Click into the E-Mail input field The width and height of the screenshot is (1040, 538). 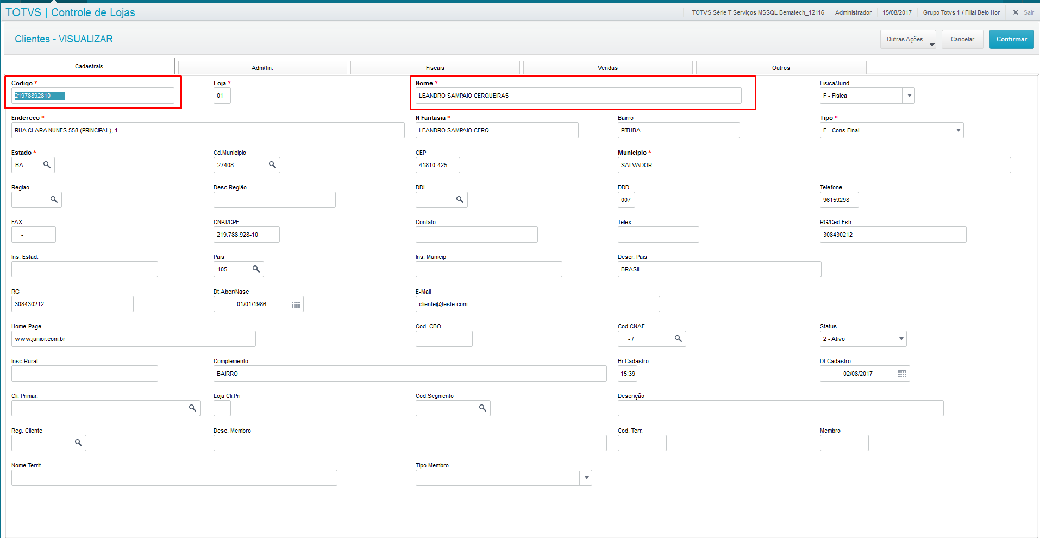[537, 304]
